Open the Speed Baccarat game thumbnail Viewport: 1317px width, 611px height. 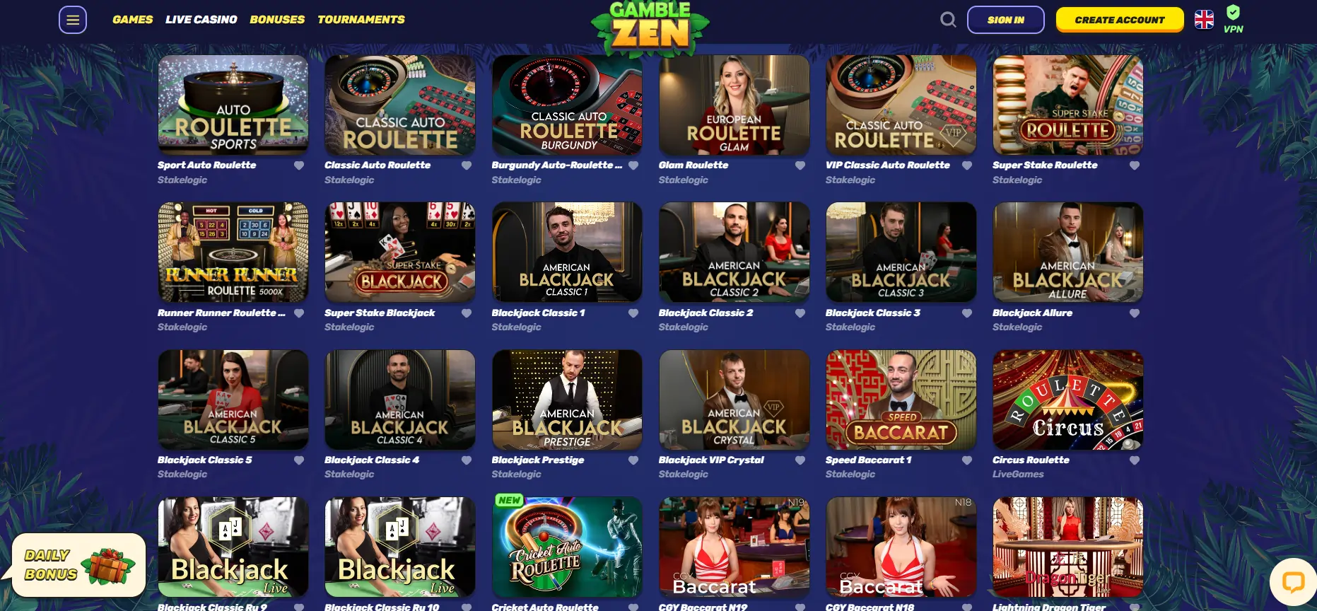901,400
